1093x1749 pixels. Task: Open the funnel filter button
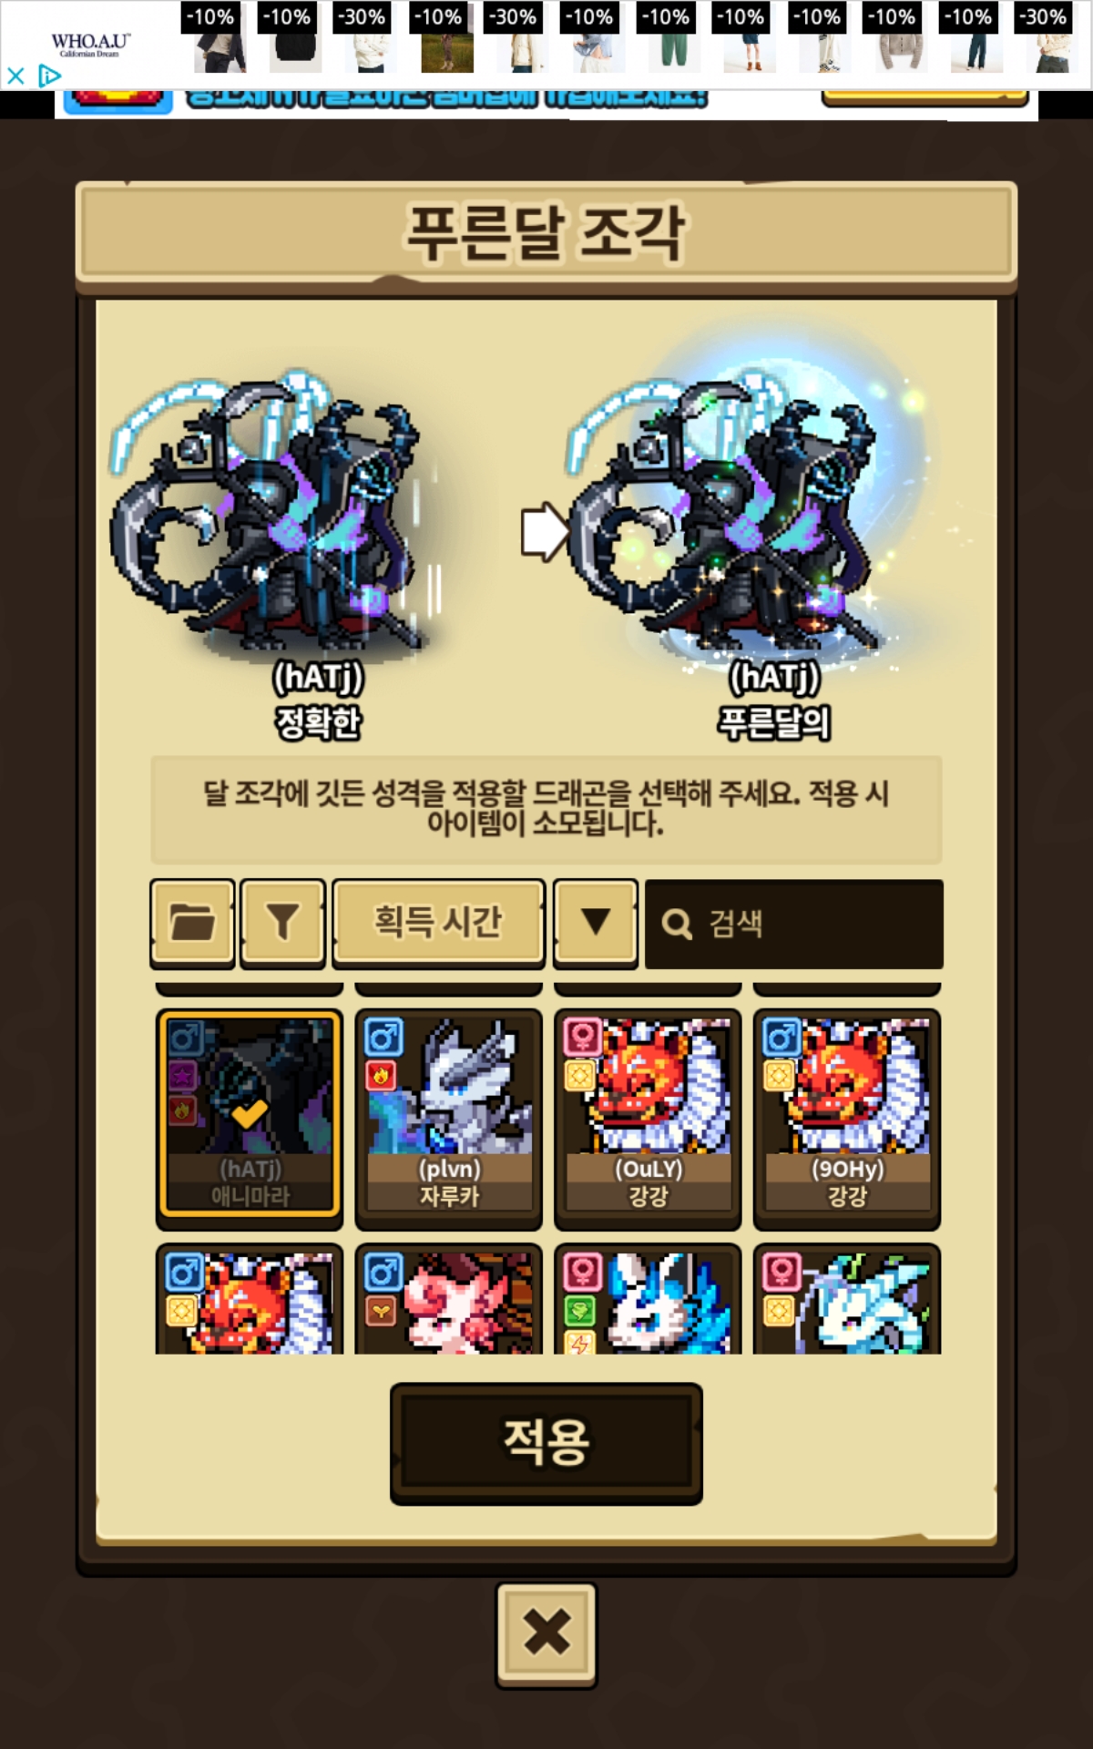pyautogui.click(x=282, y=923)
